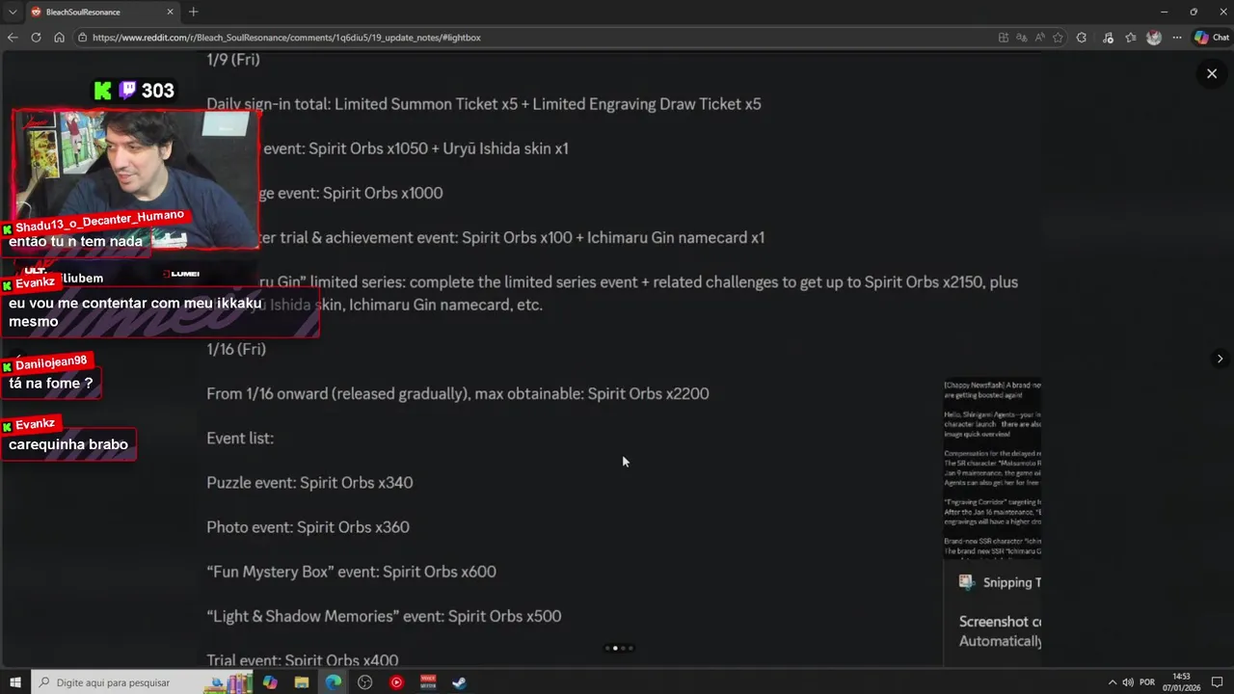
Task: Add this page to favorites
Action: click(1058, 38)
